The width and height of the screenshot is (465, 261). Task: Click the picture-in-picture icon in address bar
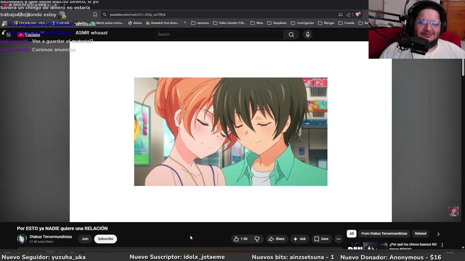[340, 14]
